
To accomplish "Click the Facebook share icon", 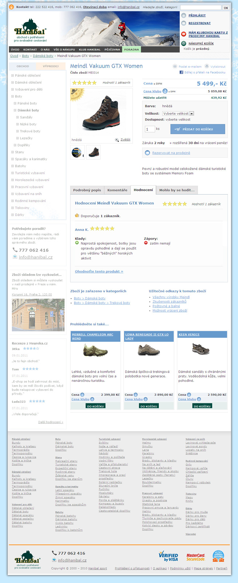I will coord(181,72).
